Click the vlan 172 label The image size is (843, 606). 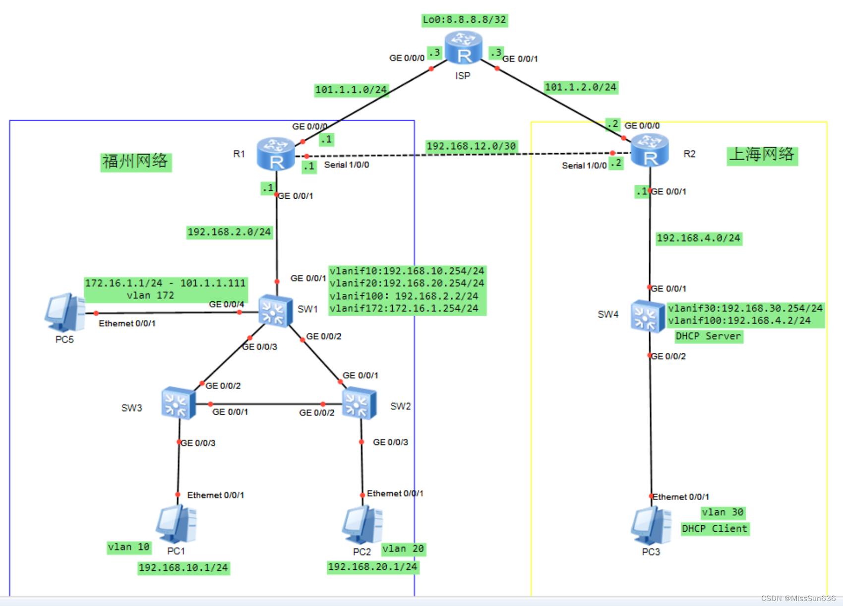click(x=150, y=295)
